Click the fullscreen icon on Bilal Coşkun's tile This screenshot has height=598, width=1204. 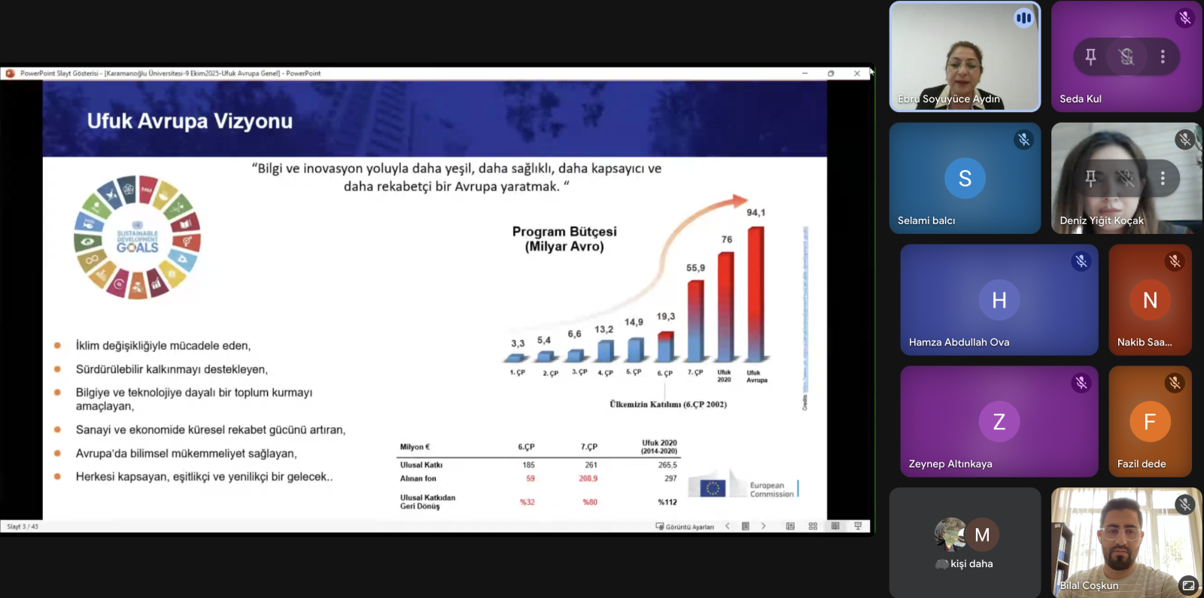pos(1187,584)
